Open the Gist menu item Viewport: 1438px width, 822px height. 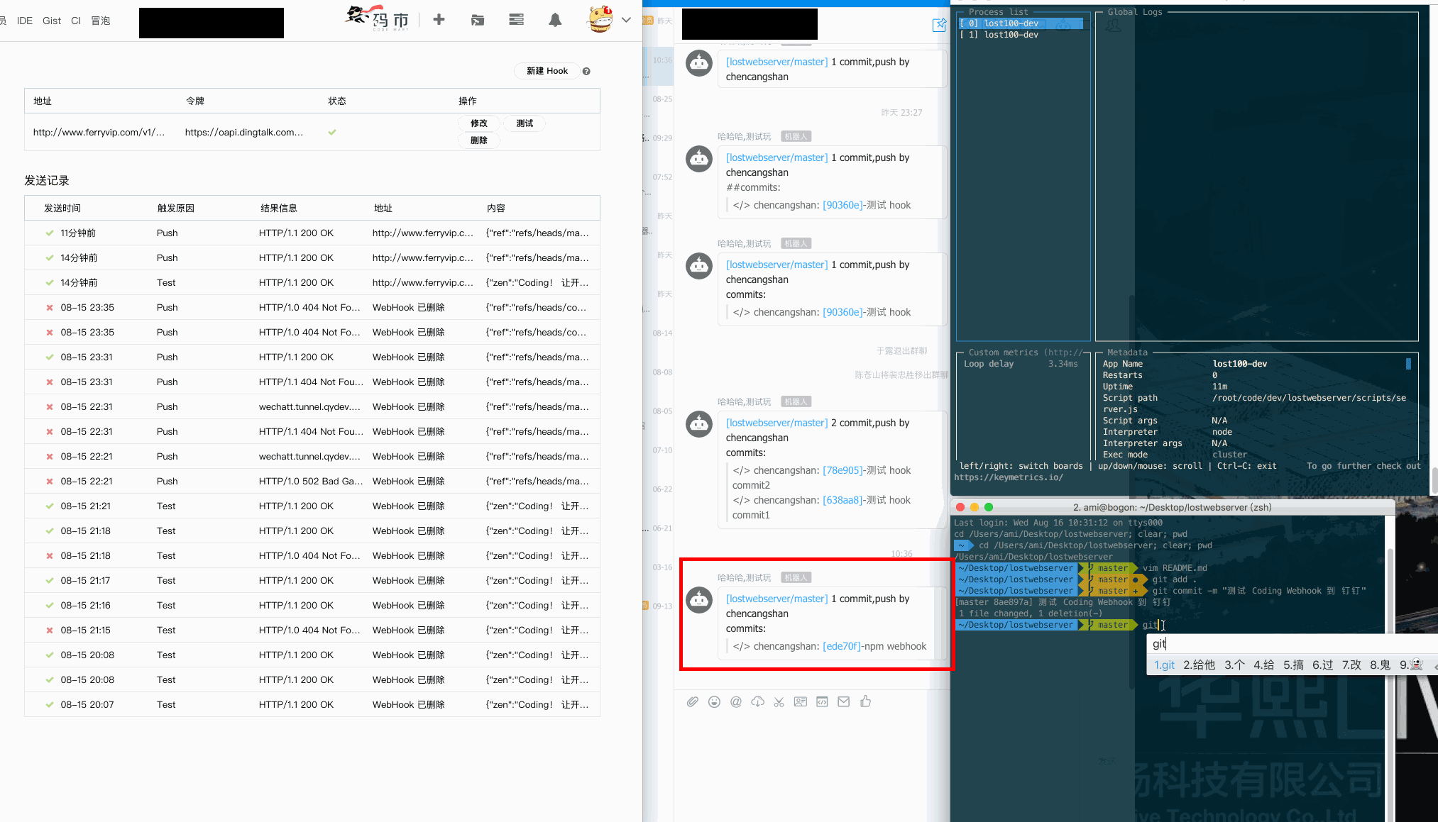coord(52,21)
